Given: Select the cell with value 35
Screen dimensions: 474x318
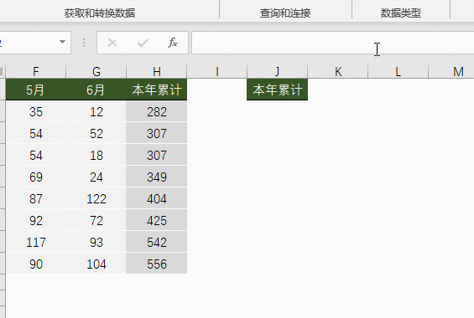Looking at the screenshot, I should [x=36, y=112].
